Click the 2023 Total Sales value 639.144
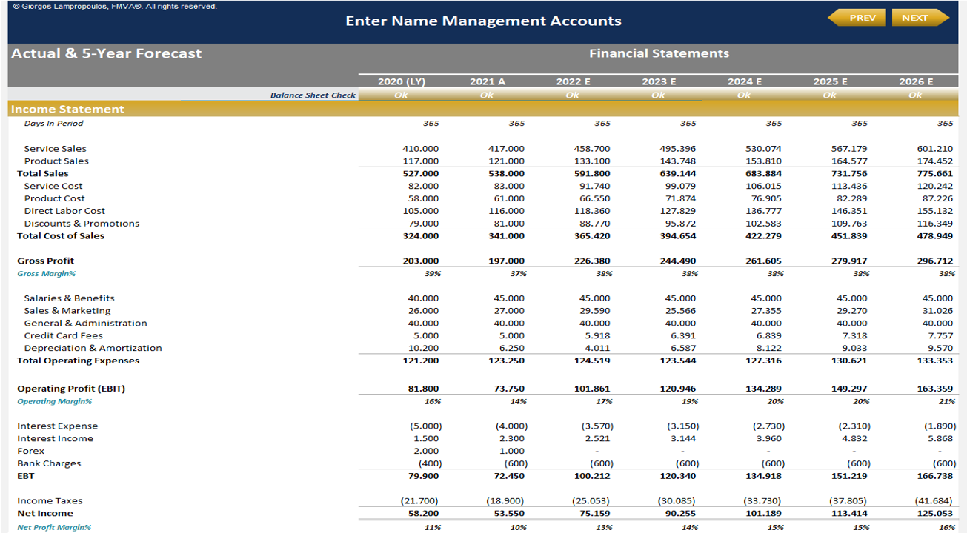 pos(678,174)
